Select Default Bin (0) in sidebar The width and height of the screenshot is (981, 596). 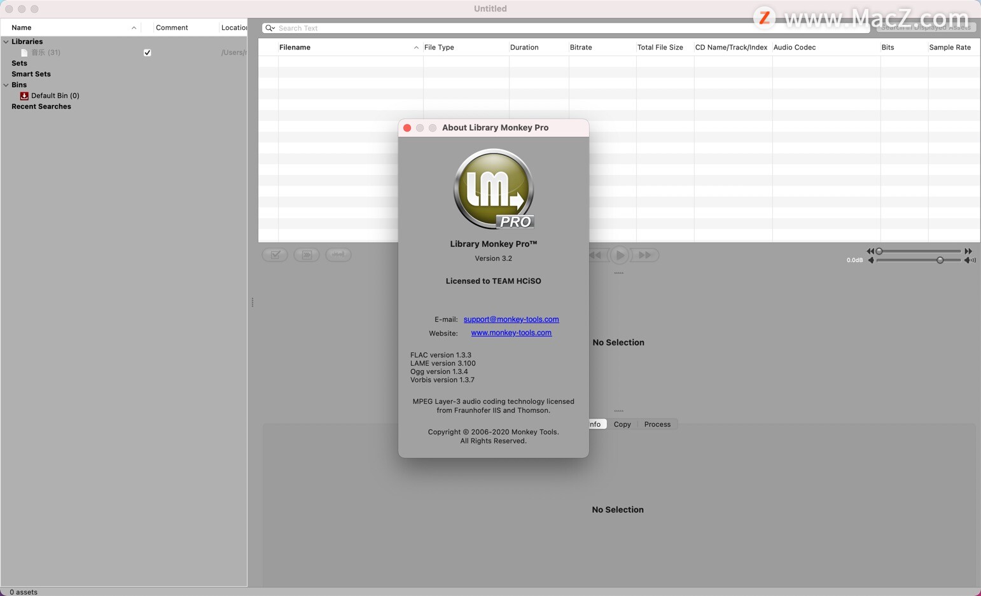click(55, 95)
